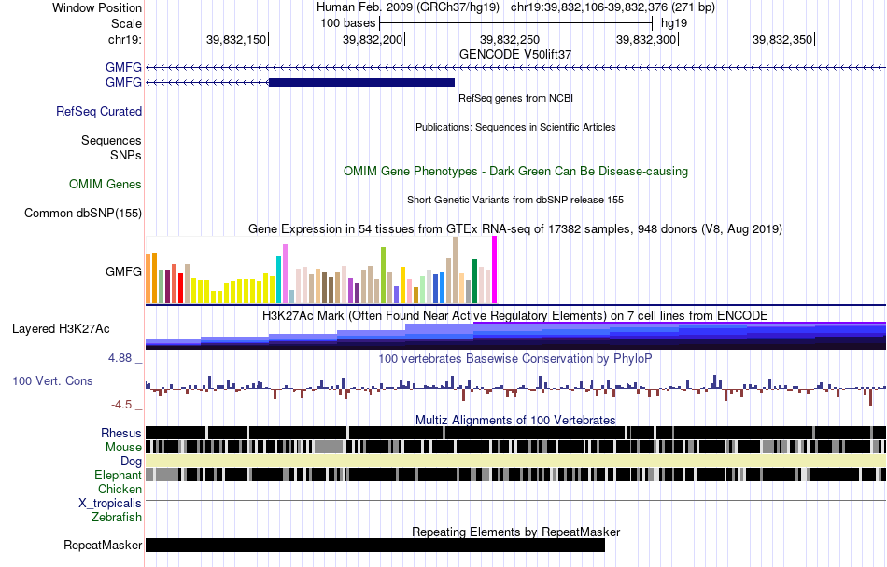Viewport: 887px width, 567px height.
Task: Open the SNPs track label
Action: (126, 155)
